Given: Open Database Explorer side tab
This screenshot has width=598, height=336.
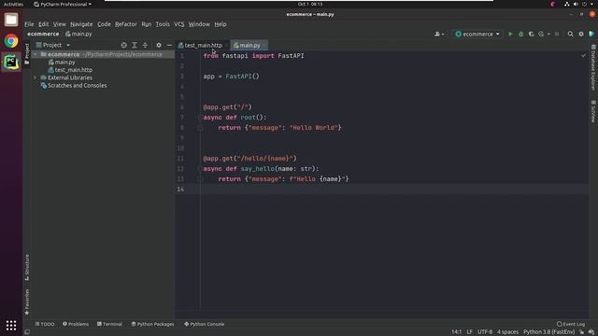Looking at the screenshot, I should point(593,67).
